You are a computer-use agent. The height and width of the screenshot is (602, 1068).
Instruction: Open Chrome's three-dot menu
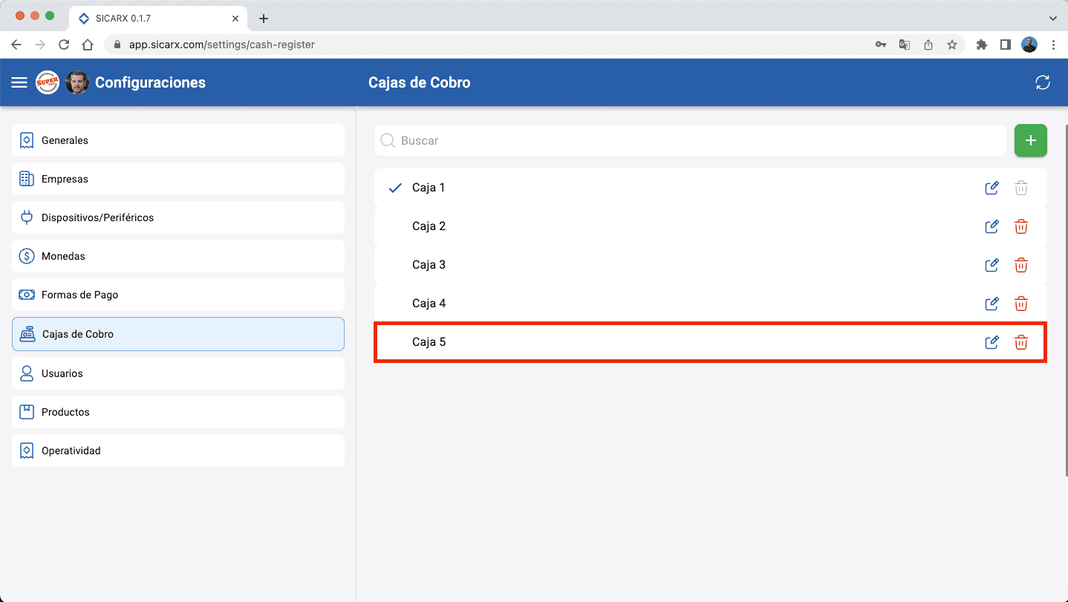(x=1054, y=45)
